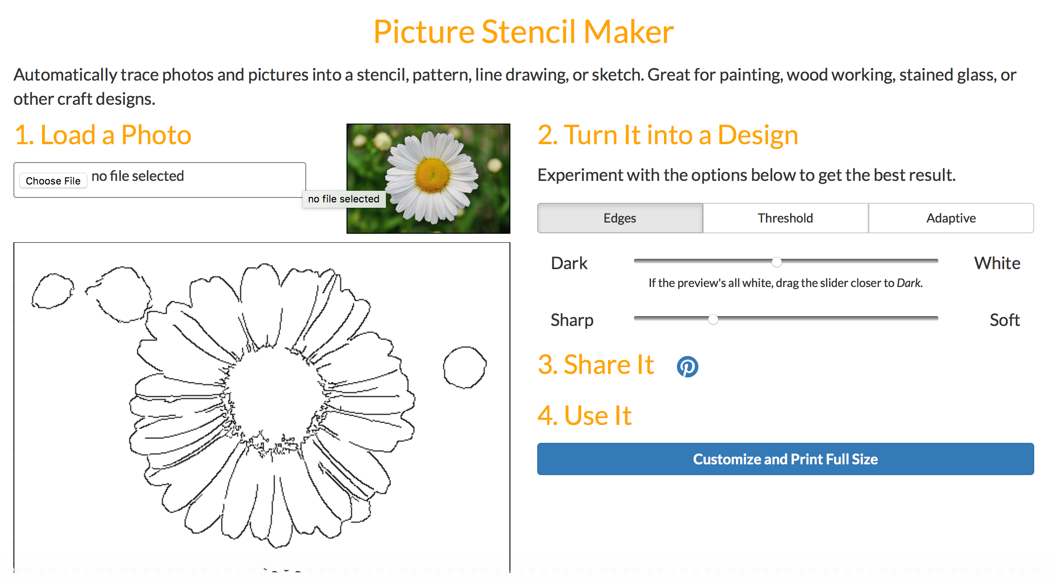The height and width of the screenshot is (583, 1053).
Task: Click the Picture Stencil Maker title
Action: (524, 31)
